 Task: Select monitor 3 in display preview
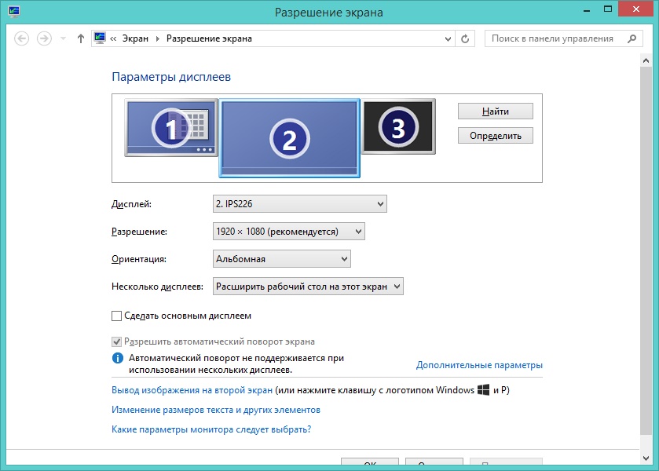[397, 126]
